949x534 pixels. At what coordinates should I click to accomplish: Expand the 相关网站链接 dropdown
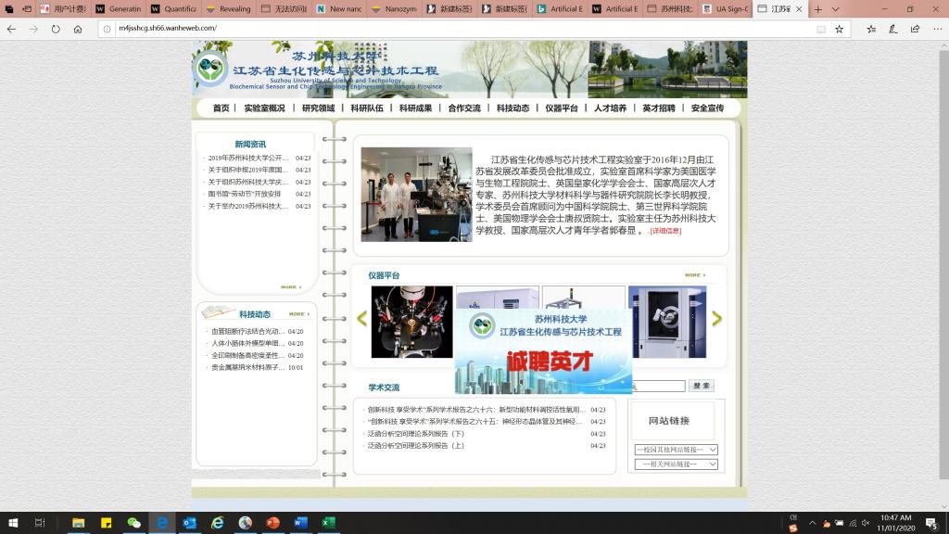676,464
